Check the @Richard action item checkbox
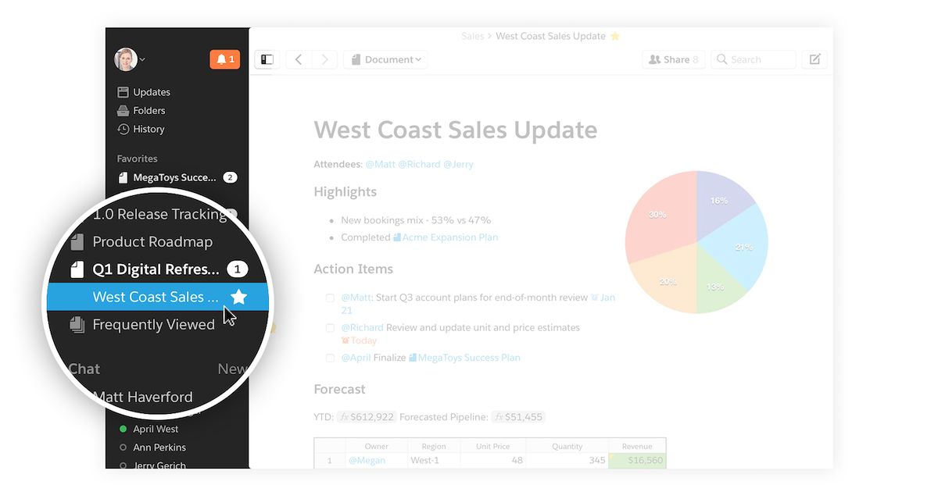Screen dimensions: 938x492 coord(331,328)
